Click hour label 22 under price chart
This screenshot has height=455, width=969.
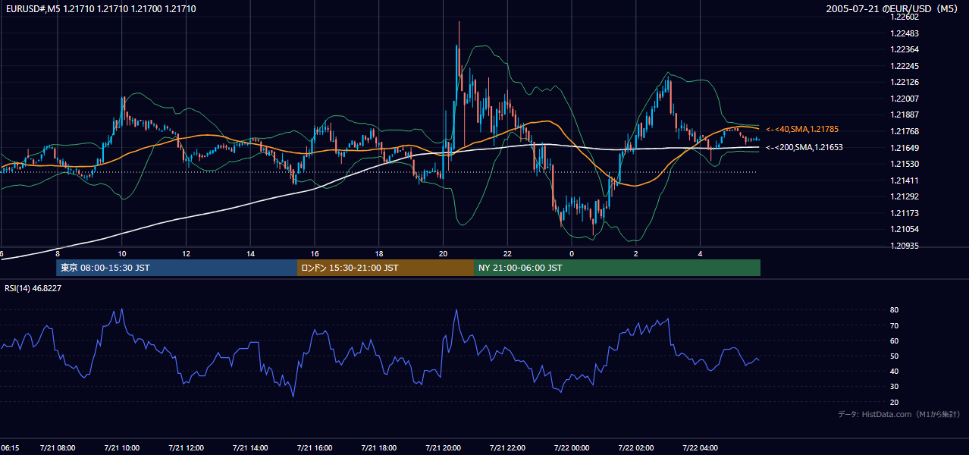click(508, 253)
